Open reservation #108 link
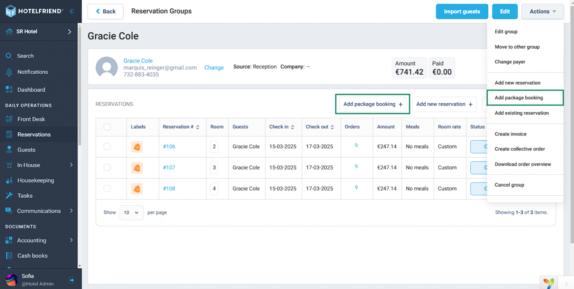This screenshot has height=289, width=574. (x=169, y=189)
